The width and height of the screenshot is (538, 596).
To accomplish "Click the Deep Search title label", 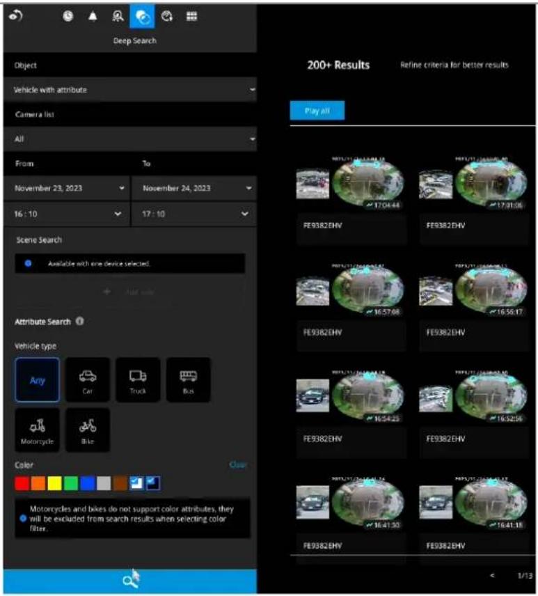I will [134, 40].
